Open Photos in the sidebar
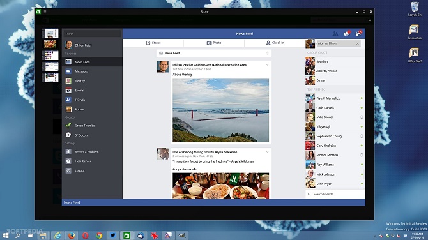Screen dimensions: 428x240 [92, 109]
